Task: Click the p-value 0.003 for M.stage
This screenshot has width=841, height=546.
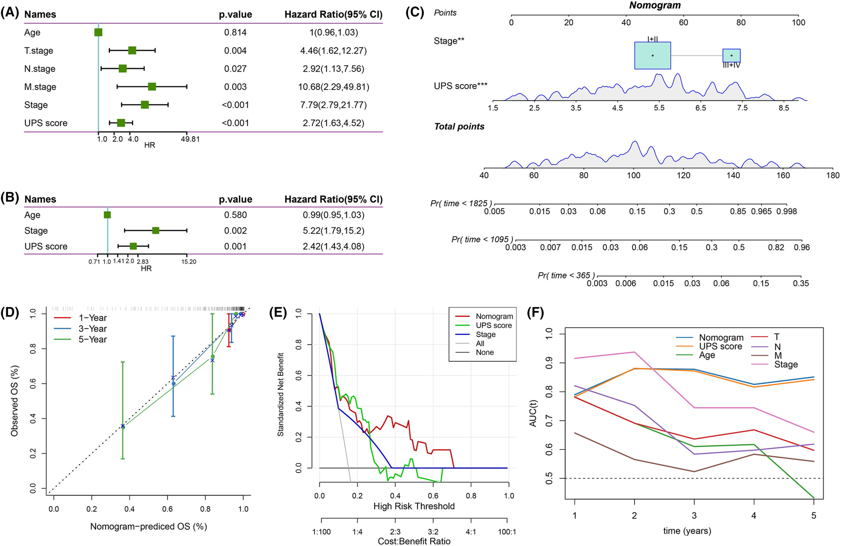Action: [236, 87]
